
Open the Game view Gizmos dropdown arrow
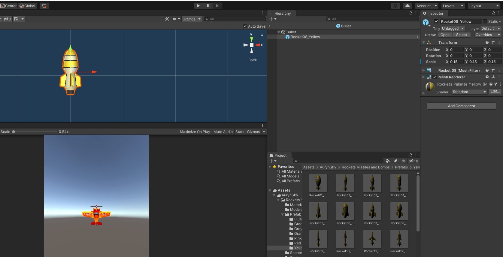[x=264, y=132]
